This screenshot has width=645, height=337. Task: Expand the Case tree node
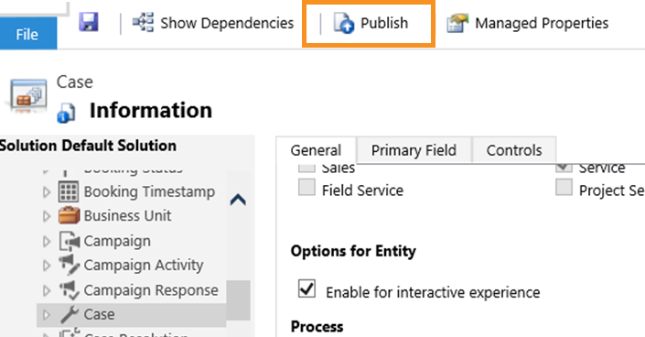coord(47,315)
